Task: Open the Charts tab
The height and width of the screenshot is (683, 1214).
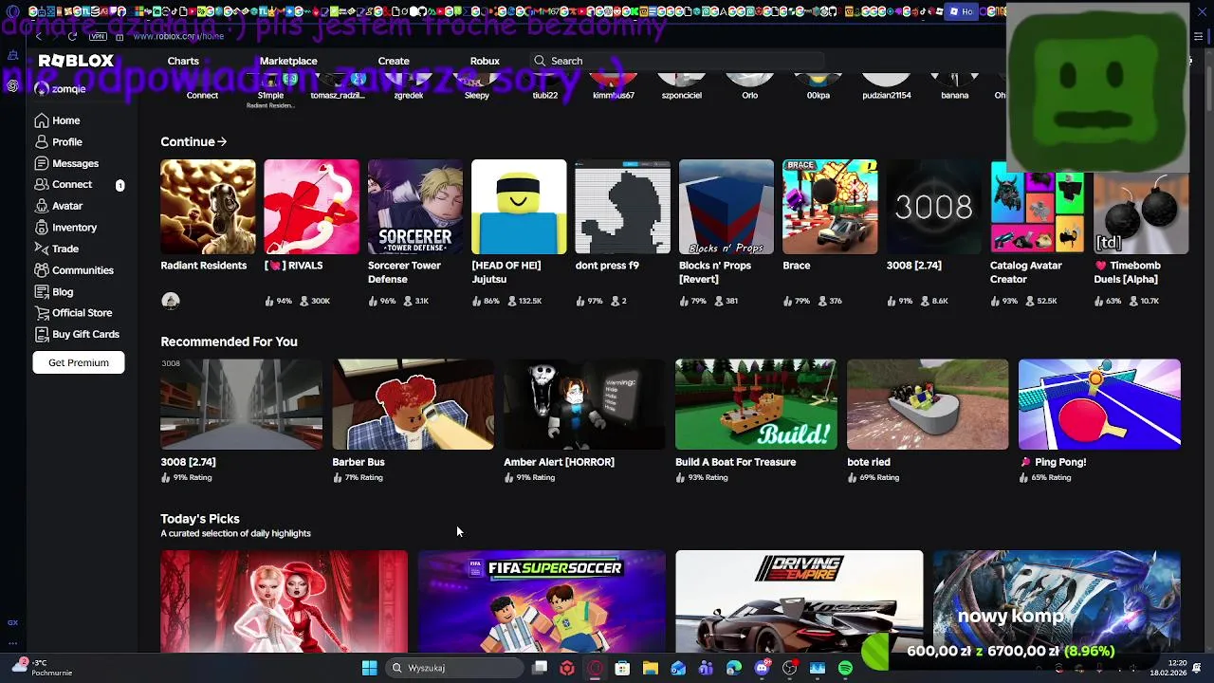Action: pos(183,61)
